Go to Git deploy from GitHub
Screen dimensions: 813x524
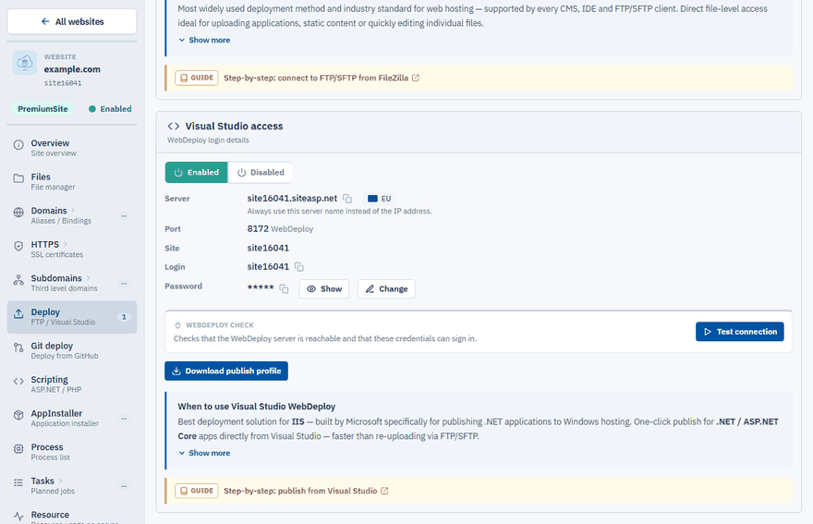pos(71,350)
